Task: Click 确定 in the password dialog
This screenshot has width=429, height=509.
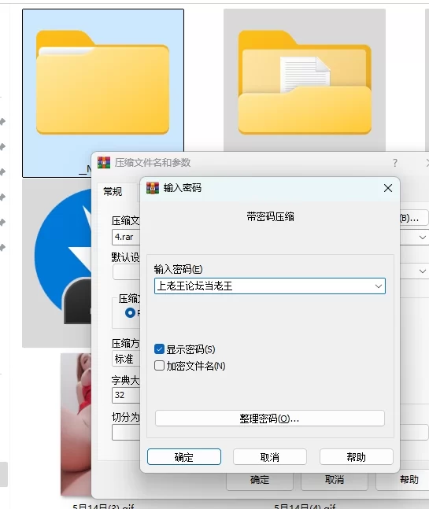Action: tap(184, 457)
